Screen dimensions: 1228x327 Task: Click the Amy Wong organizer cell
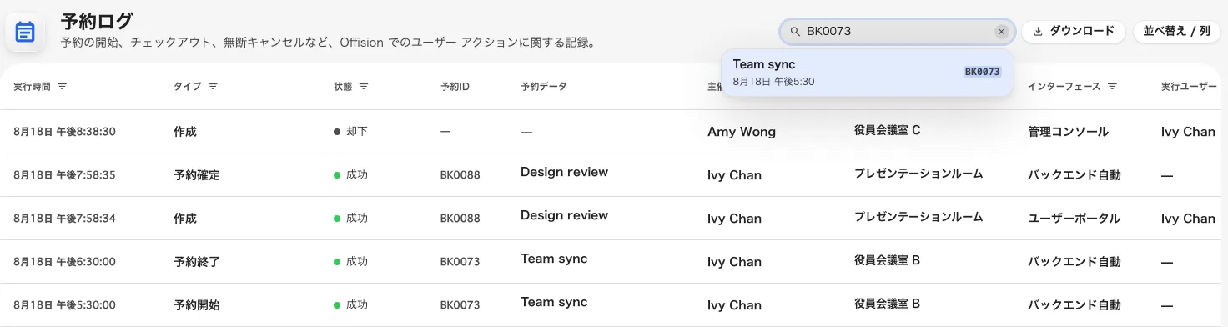(x=742, y=132)
